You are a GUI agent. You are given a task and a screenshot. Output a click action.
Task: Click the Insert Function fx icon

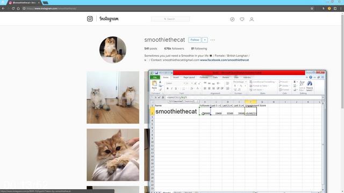tap(163, 98)
